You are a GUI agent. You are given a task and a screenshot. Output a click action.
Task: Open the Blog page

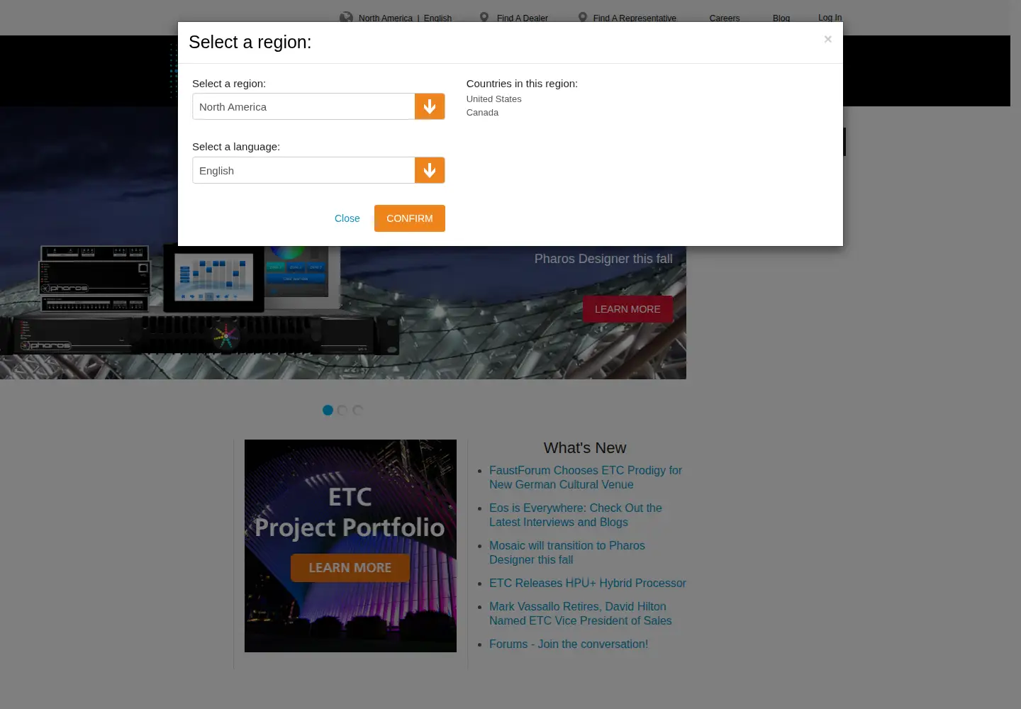click(x=781, y=18)
